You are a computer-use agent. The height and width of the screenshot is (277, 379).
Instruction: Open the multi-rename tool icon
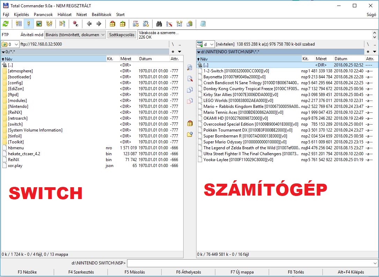[x=169, y=24]
